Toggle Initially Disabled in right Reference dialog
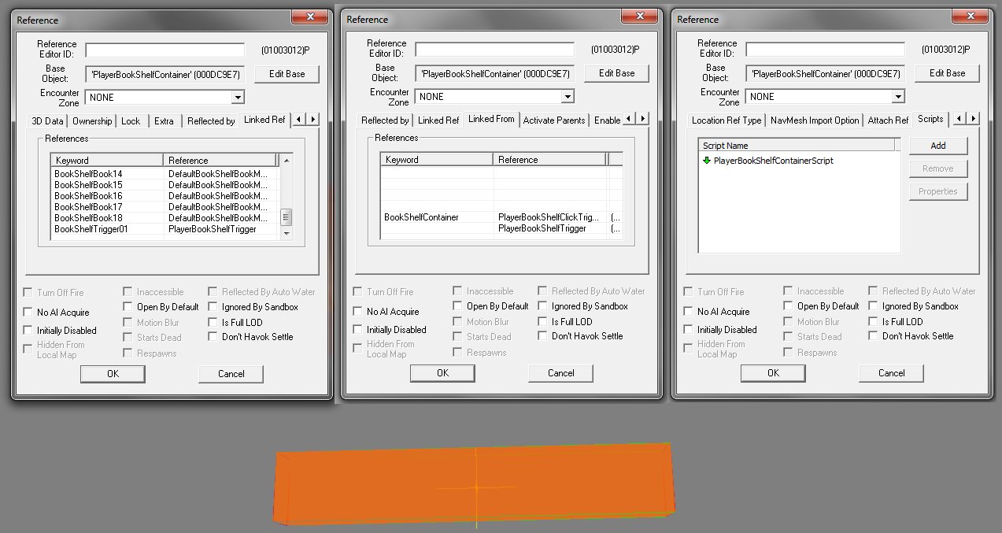The width and height of the screenshot is (1002, 533). point(690,330)
